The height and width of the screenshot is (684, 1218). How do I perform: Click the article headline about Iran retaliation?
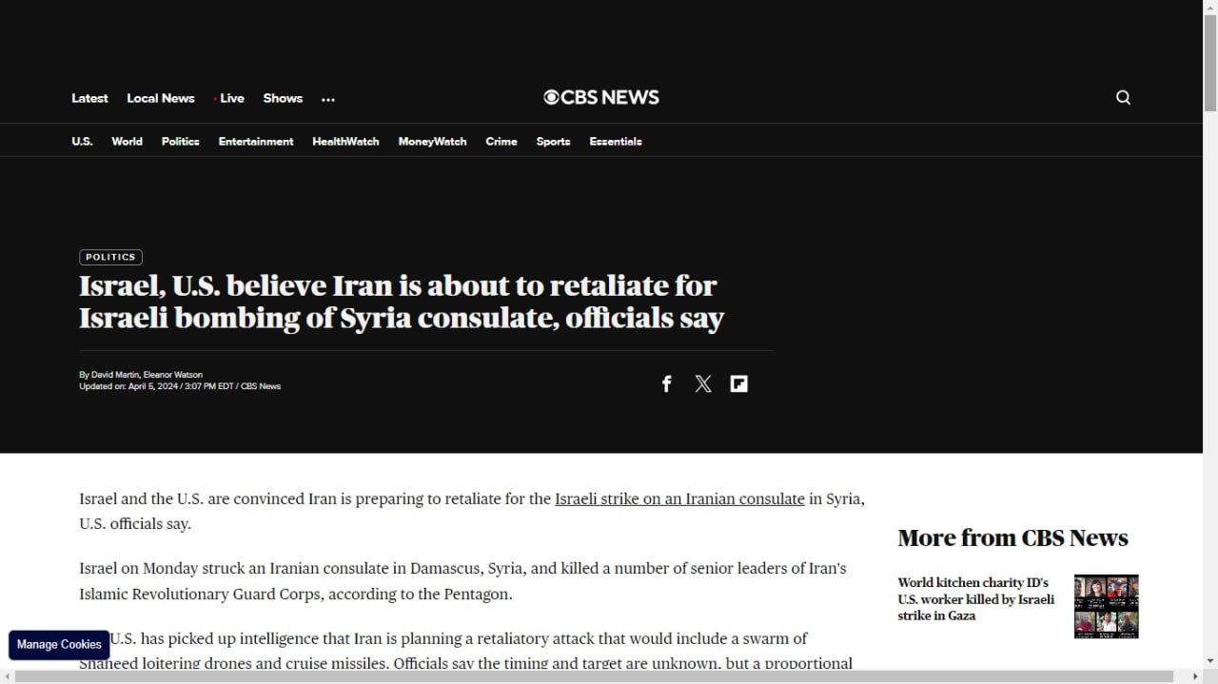[402, 301]
